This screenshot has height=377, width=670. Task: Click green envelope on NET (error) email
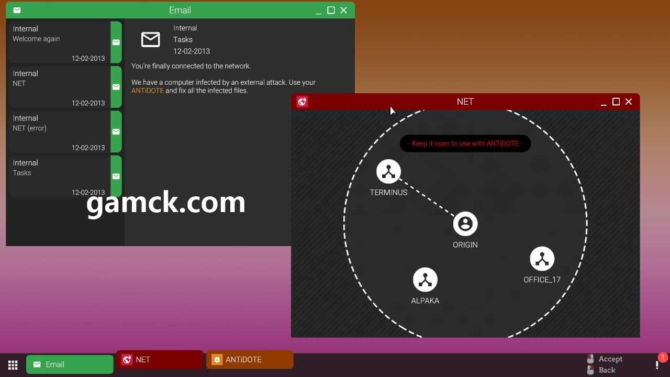(x=116, y=131)
